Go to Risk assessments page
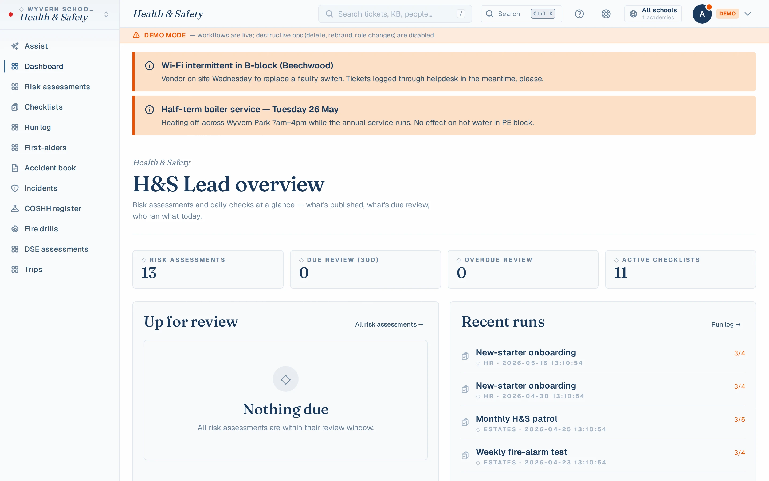 point(60,87)
